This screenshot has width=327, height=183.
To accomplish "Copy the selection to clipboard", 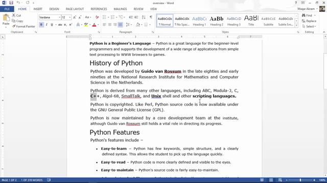I will 17,21.
